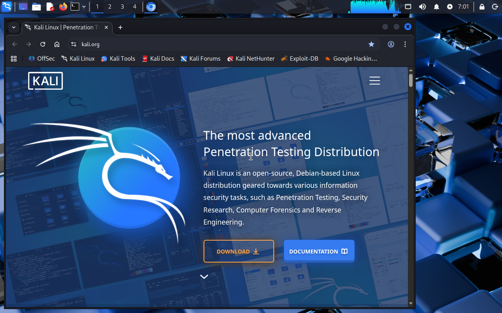Click the DOWNLOAD button

(238, 251)
